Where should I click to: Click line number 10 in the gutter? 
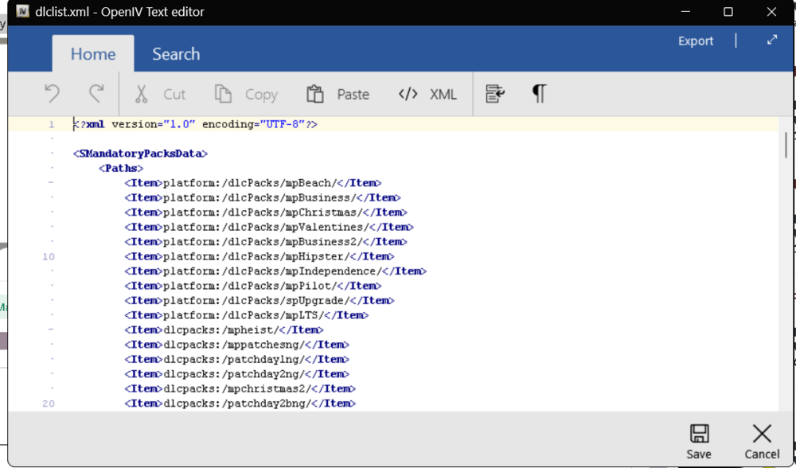48,255
